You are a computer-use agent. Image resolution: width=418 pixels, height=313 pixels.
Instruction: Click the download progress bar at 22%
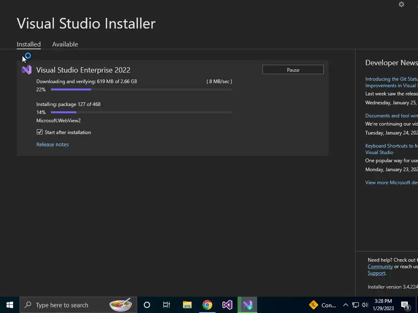pos(142,89)
